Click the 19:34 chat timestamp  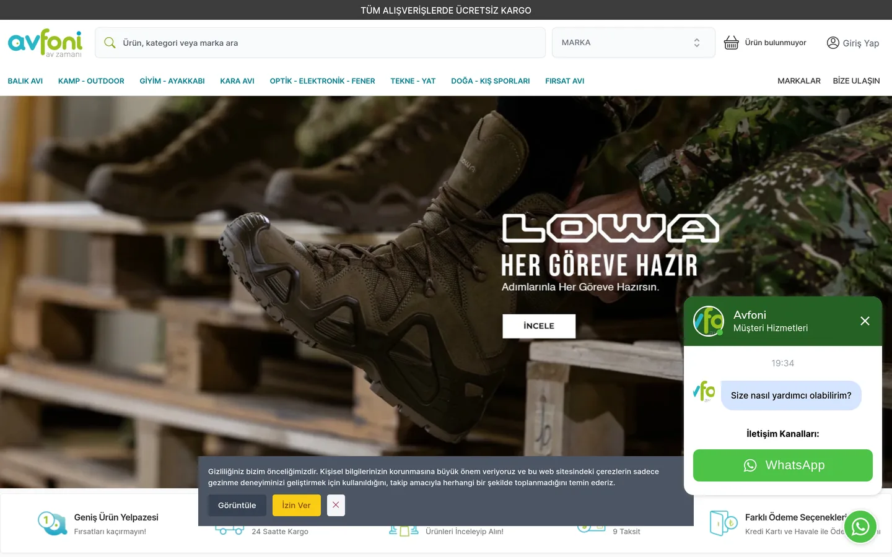coord(783,363)
